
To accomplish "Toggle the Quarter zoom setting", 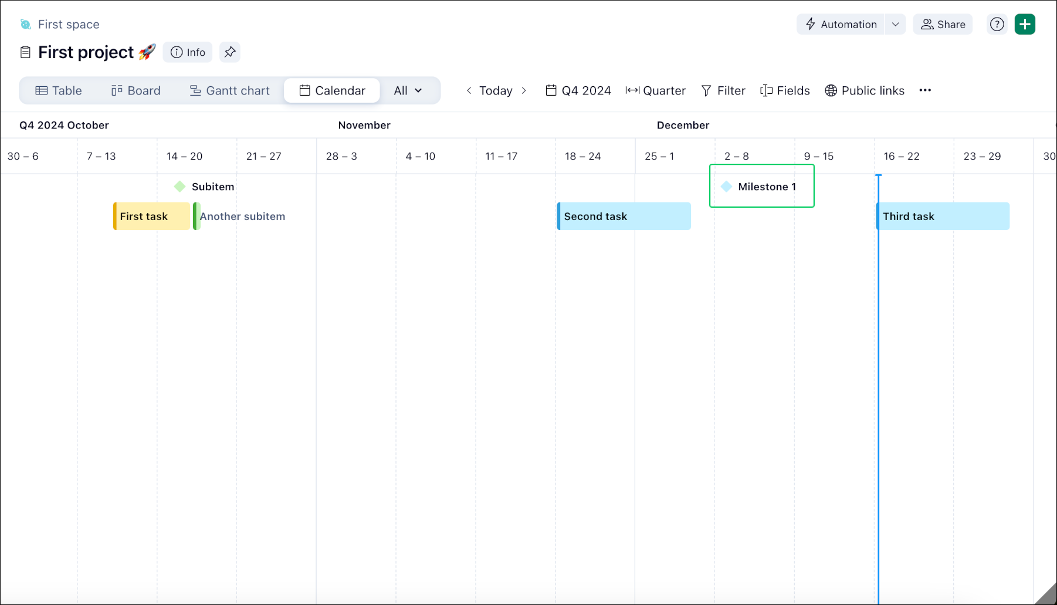I will tap(656, 90).
